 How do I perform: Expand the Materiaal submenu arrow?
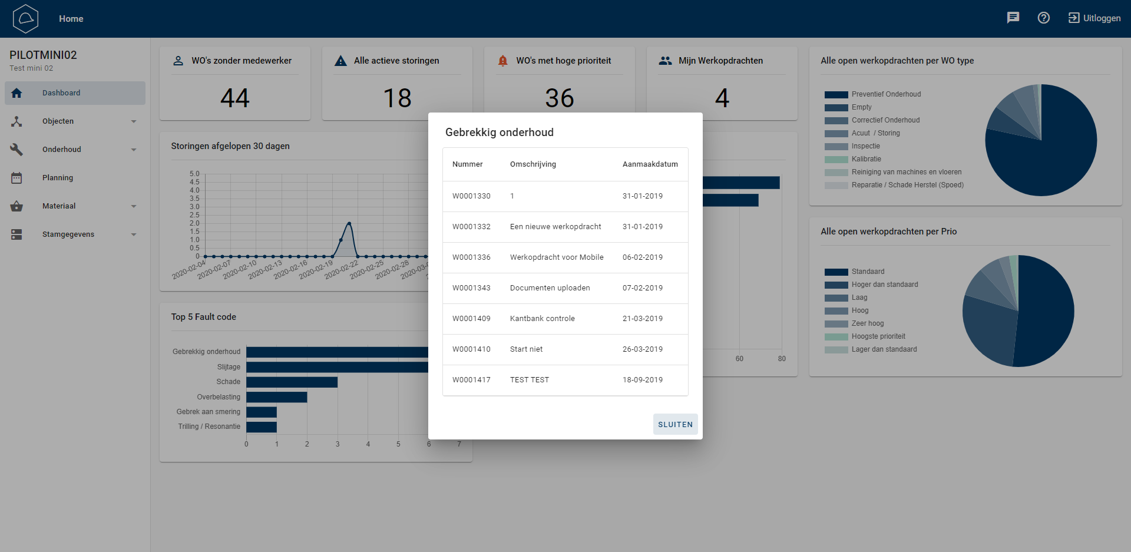[134, 206]
